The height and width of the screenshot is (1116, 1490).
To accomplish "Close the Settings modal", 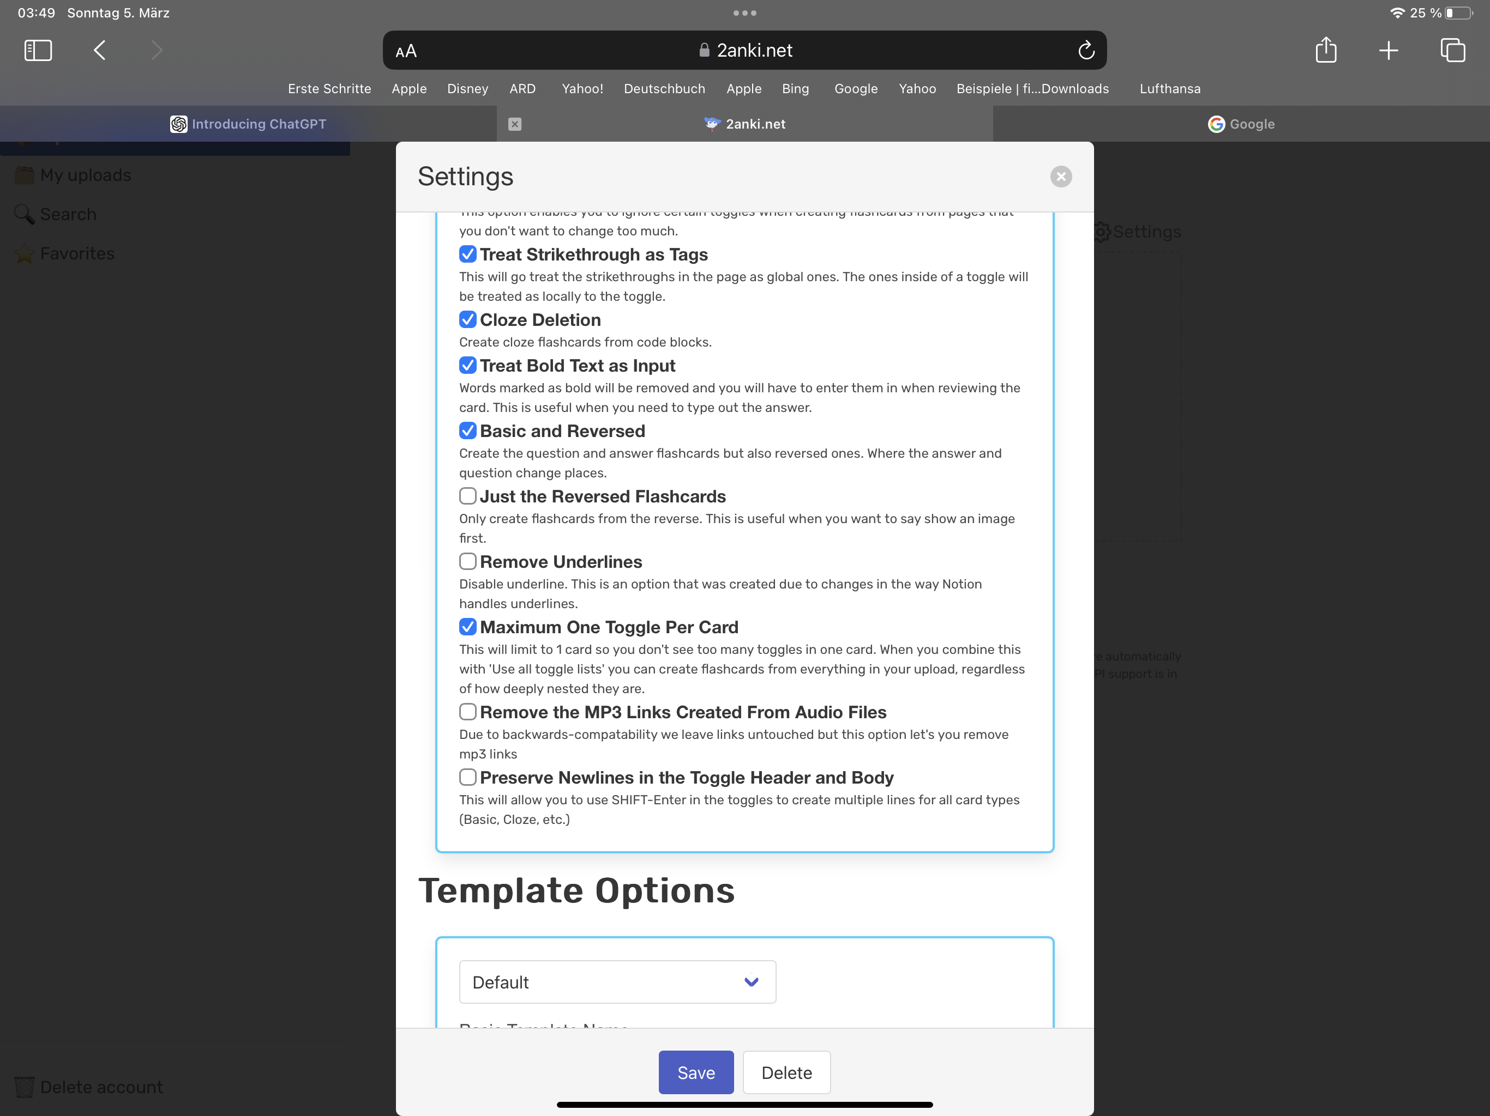I will click(x=1061, y=177).
